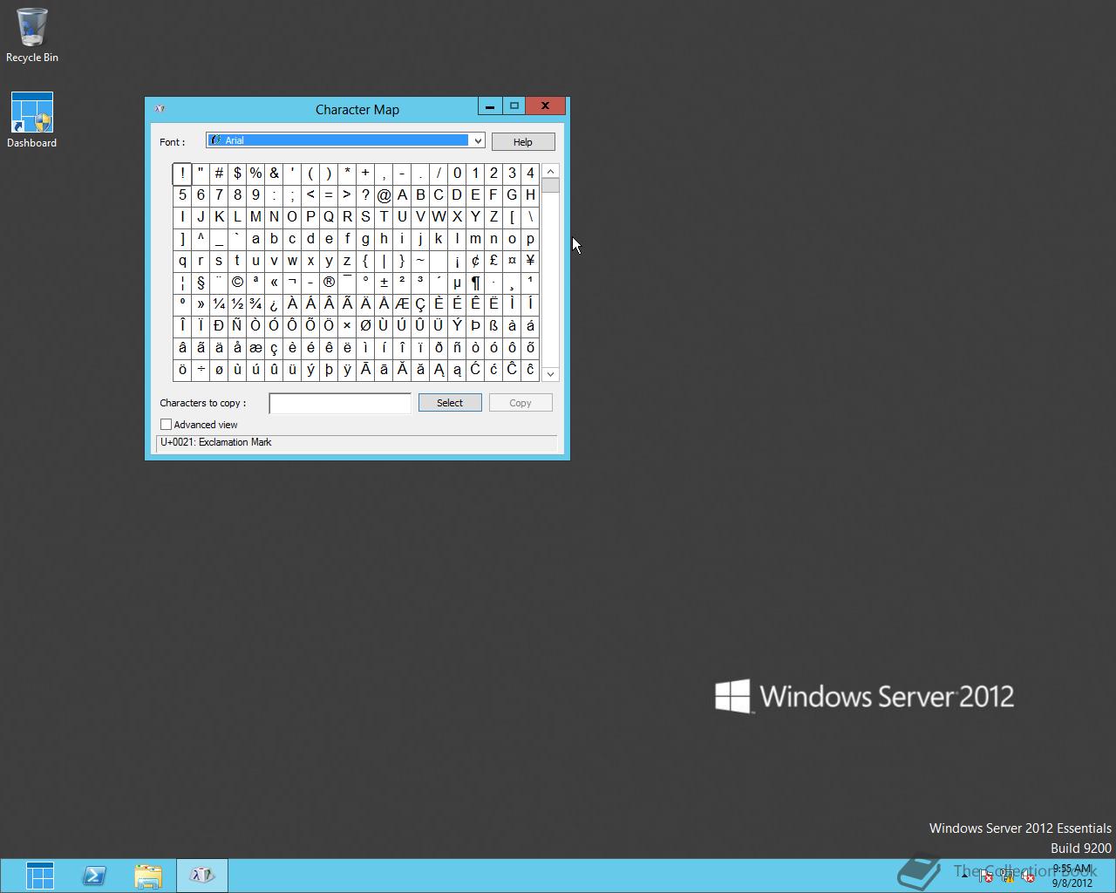Pick the percent sign % cell

point(255,174)
